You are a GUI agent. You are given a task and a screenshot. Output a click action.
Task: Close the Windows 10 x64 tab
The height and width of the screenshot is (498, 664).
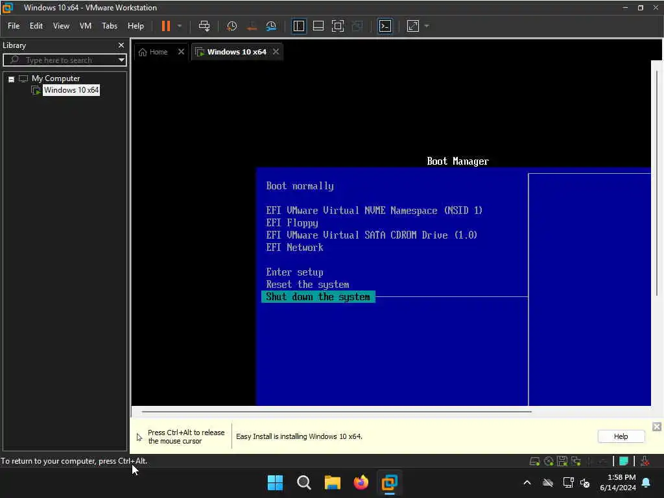(x=276, y=52)
